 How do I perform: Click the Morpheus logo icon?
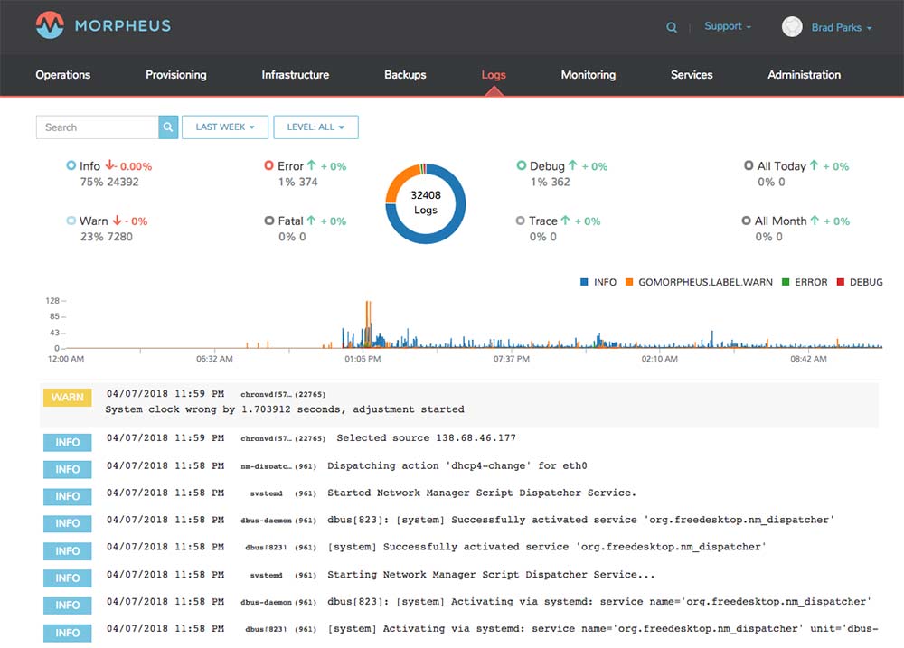point(50,25)
